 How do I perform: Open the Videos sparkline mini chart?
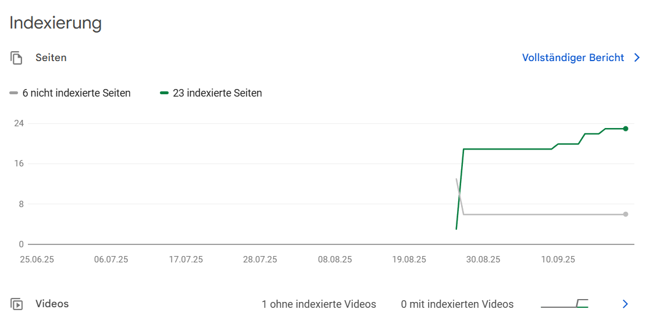[x=564, y=304]
